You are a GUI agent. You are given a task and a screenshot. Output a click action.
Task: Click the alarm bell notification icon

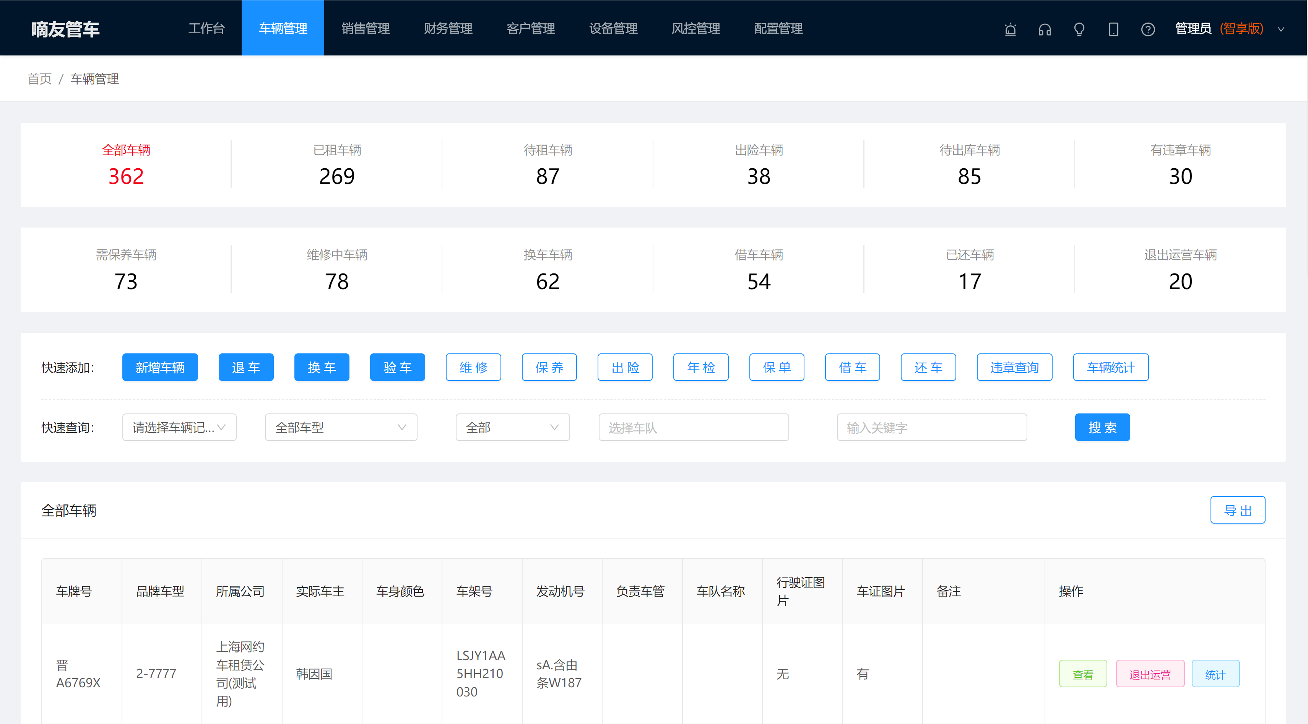pyautogui.click(x=1011, y=29)
